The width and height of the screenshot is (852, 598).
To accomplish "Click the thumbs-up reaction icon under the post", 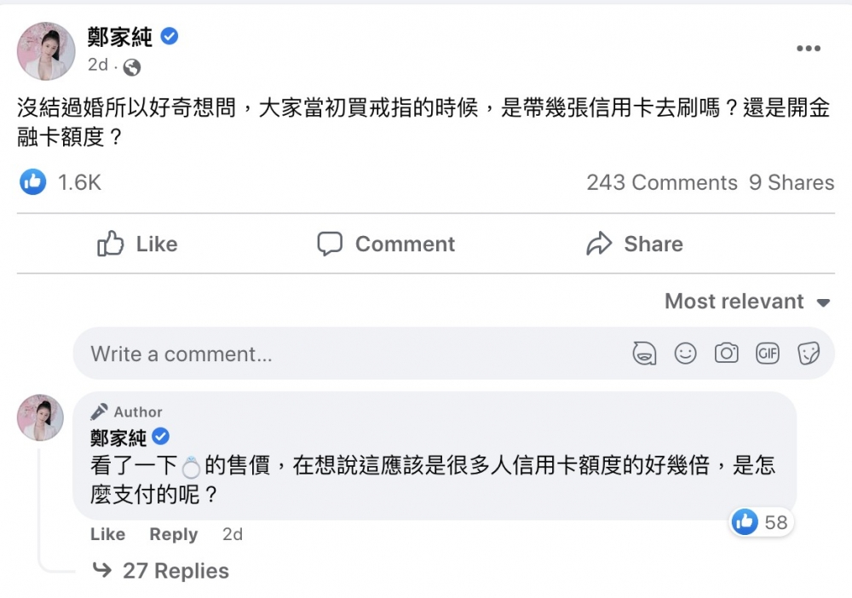I will tap(32, 181).
